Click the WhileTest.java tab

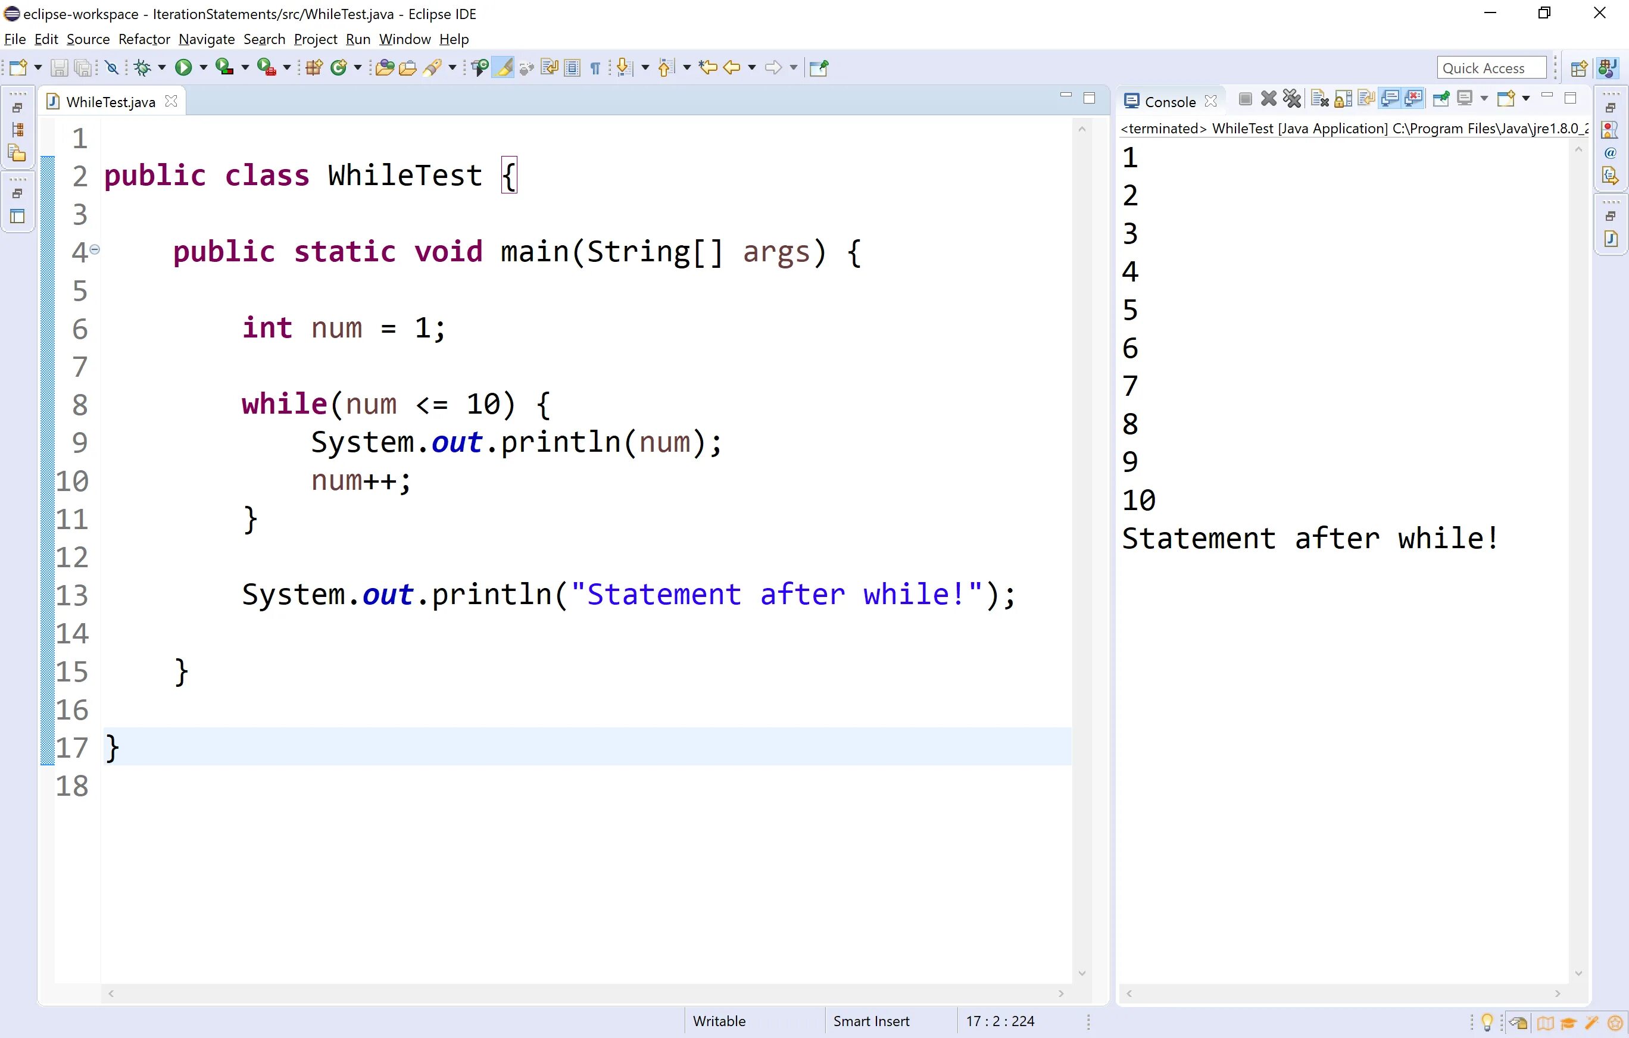[105, 101]
